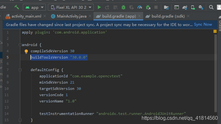The image size is (221, 124).
Task: Click the Run with Coverage icon
Action: (132, 7)
